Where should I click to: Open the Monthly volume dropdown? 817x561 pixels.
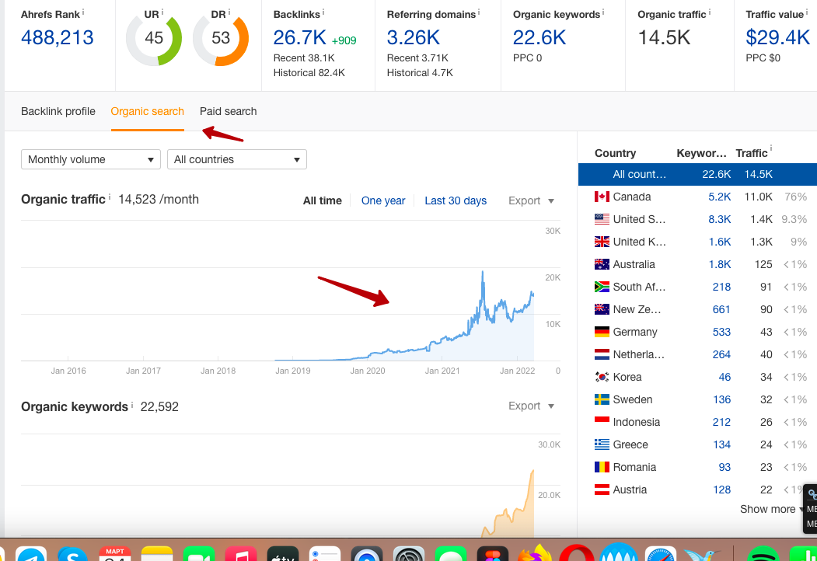coord(90,159)
